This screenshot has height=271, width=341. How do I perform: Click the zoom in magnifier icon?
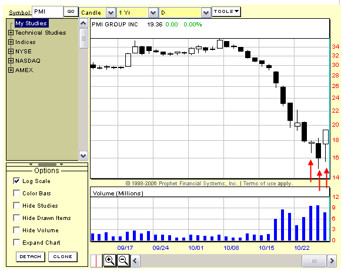click(109, 260)
